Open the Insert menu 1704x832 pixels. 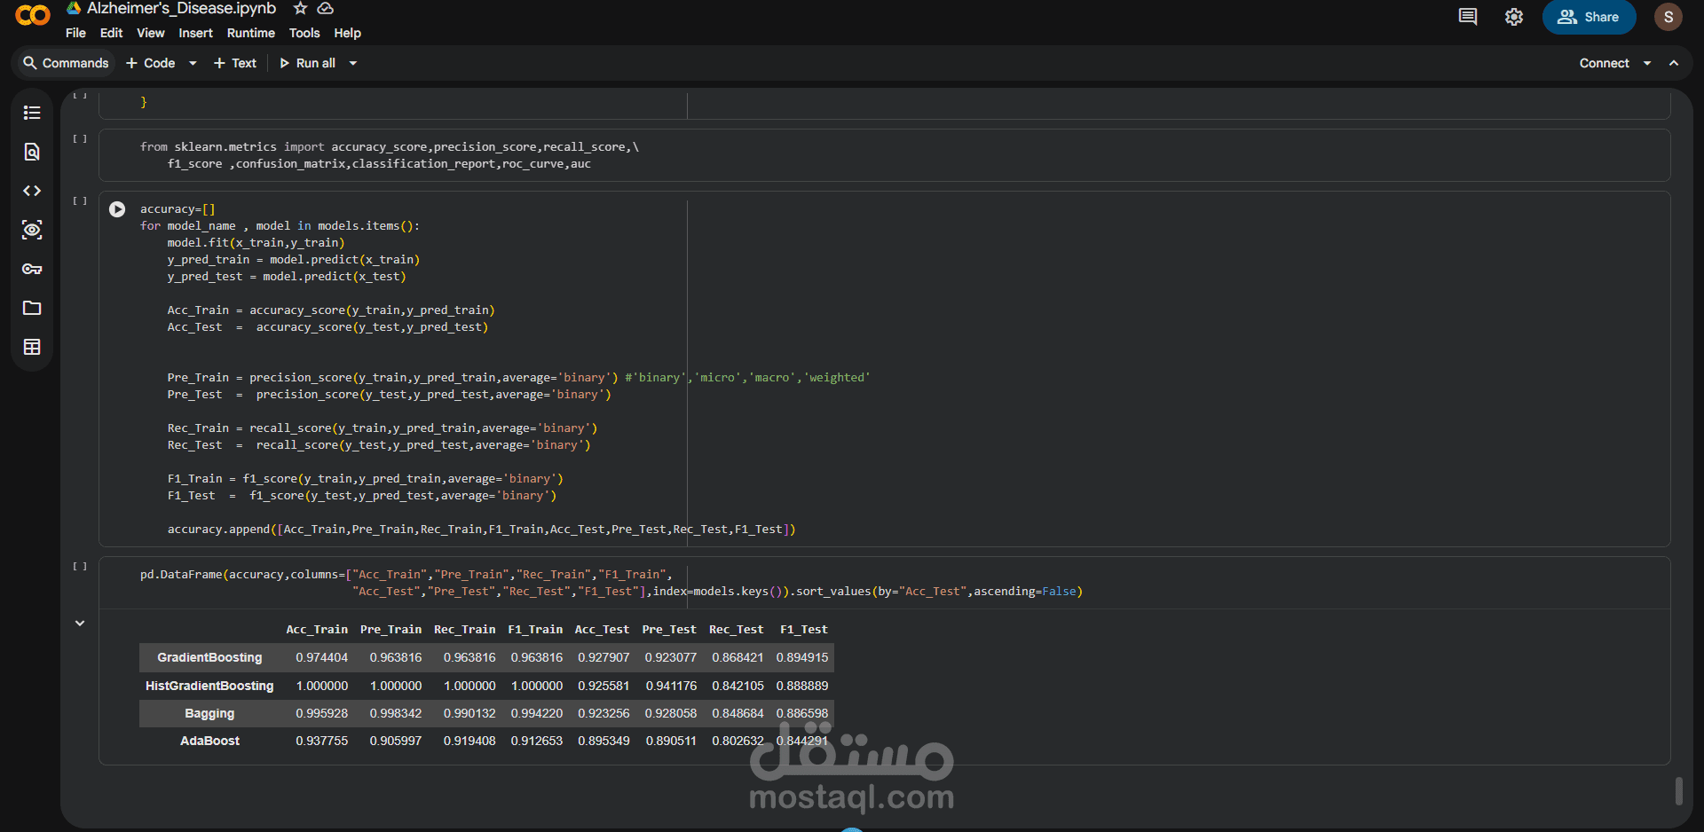[195, 33]
